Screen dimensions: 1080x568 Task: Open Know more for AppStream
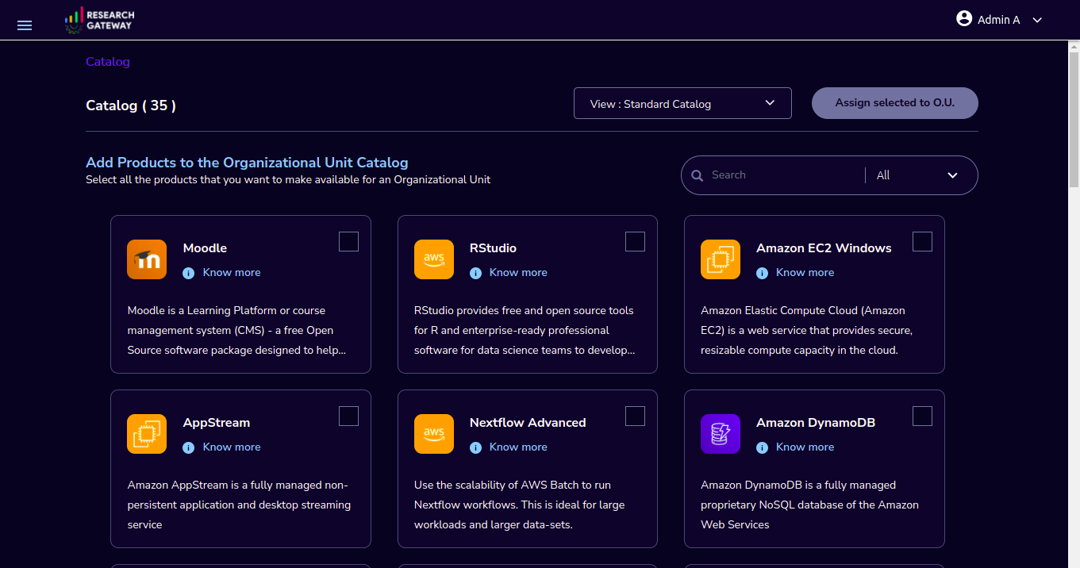tap(232, 447)
